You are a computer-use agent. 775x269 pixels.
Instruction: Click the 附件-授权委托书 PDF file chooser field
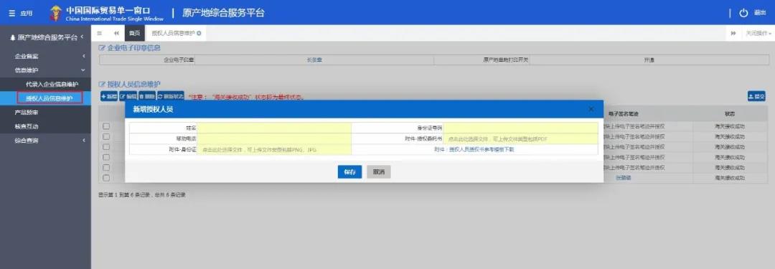[520, 139]
